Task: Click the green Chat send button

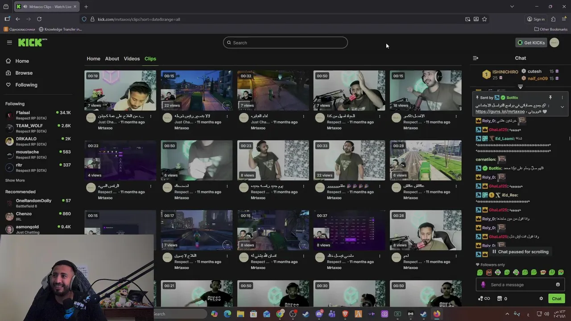Action: [x=556, y=299]
